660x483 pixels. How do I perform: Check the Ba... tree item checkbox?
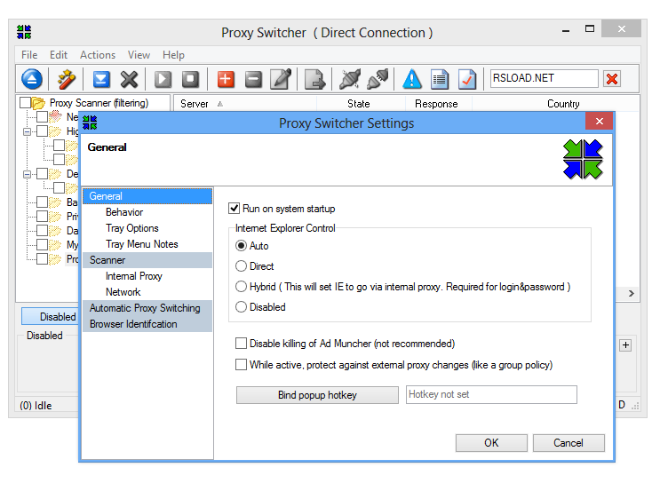[x=42, y=202]
